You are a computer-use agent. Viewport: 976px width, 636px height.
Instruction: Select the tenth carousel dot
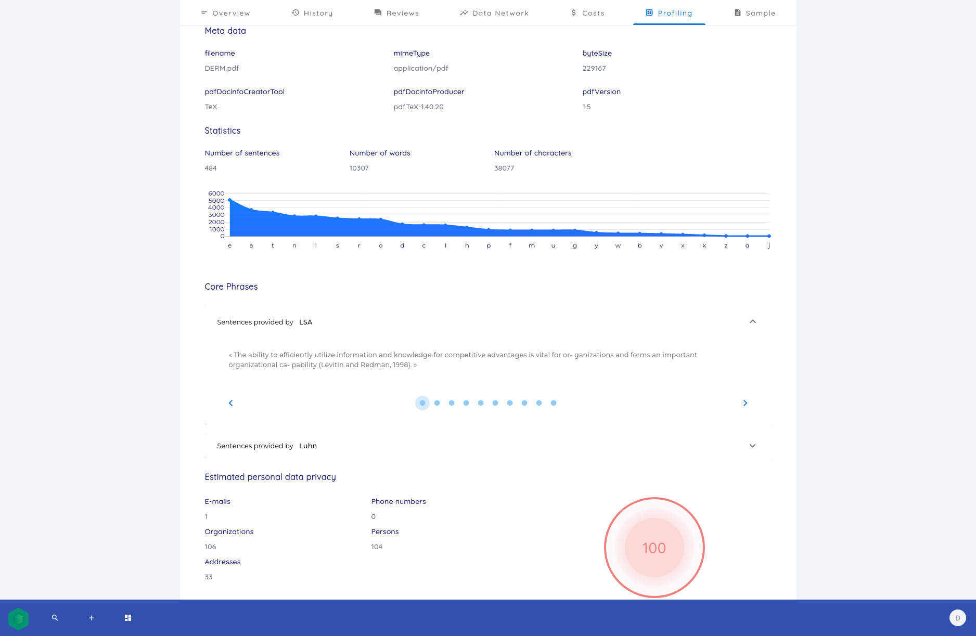[554, 403]
